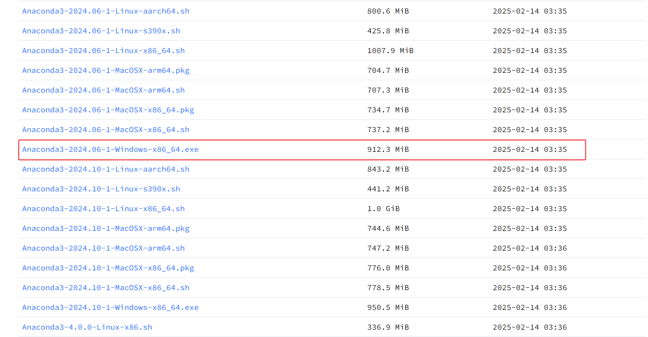Click the 747.2 MiB size value
This screenshot has width=648, height=337.
(388, 248)
